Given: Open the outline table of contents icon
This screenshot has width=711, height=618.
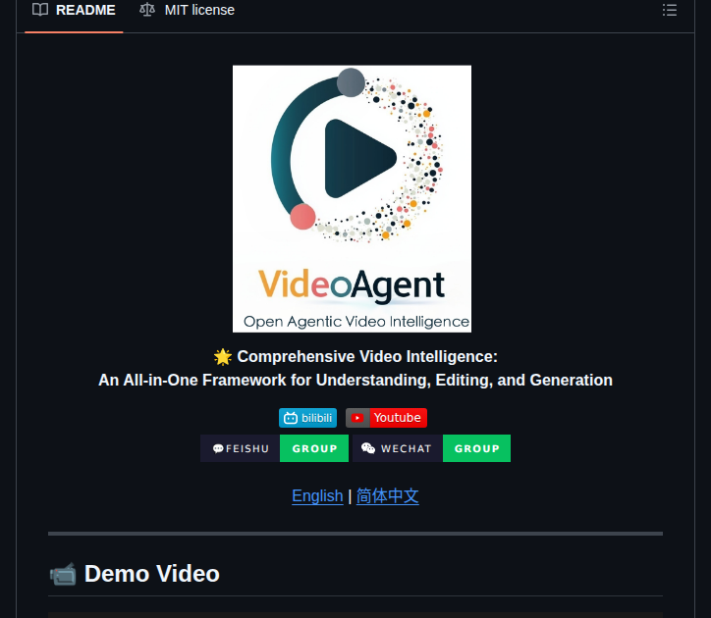Looking at the screenshot, I should (x=670, y=10).
